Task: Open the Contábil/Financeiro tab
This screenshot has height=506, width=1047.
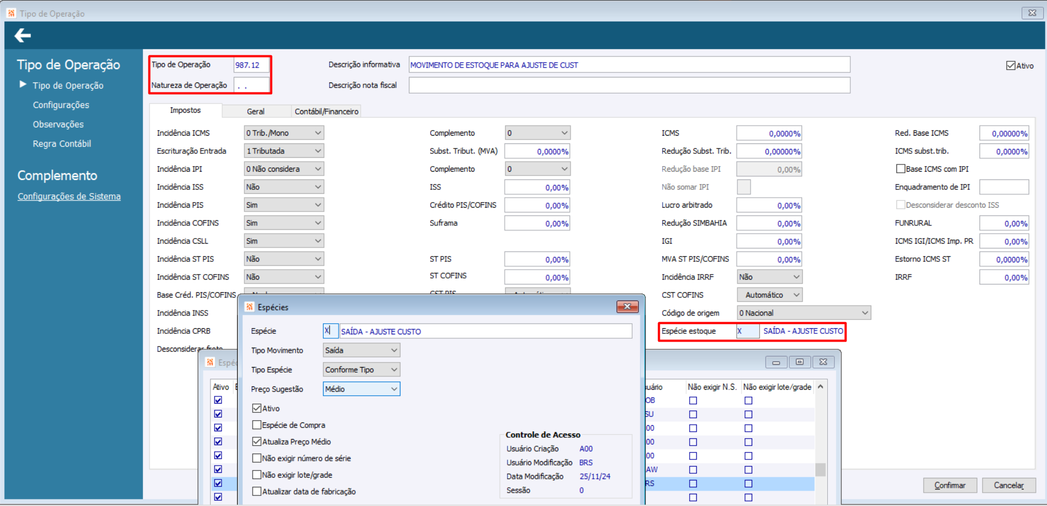Action: point(326,111)
